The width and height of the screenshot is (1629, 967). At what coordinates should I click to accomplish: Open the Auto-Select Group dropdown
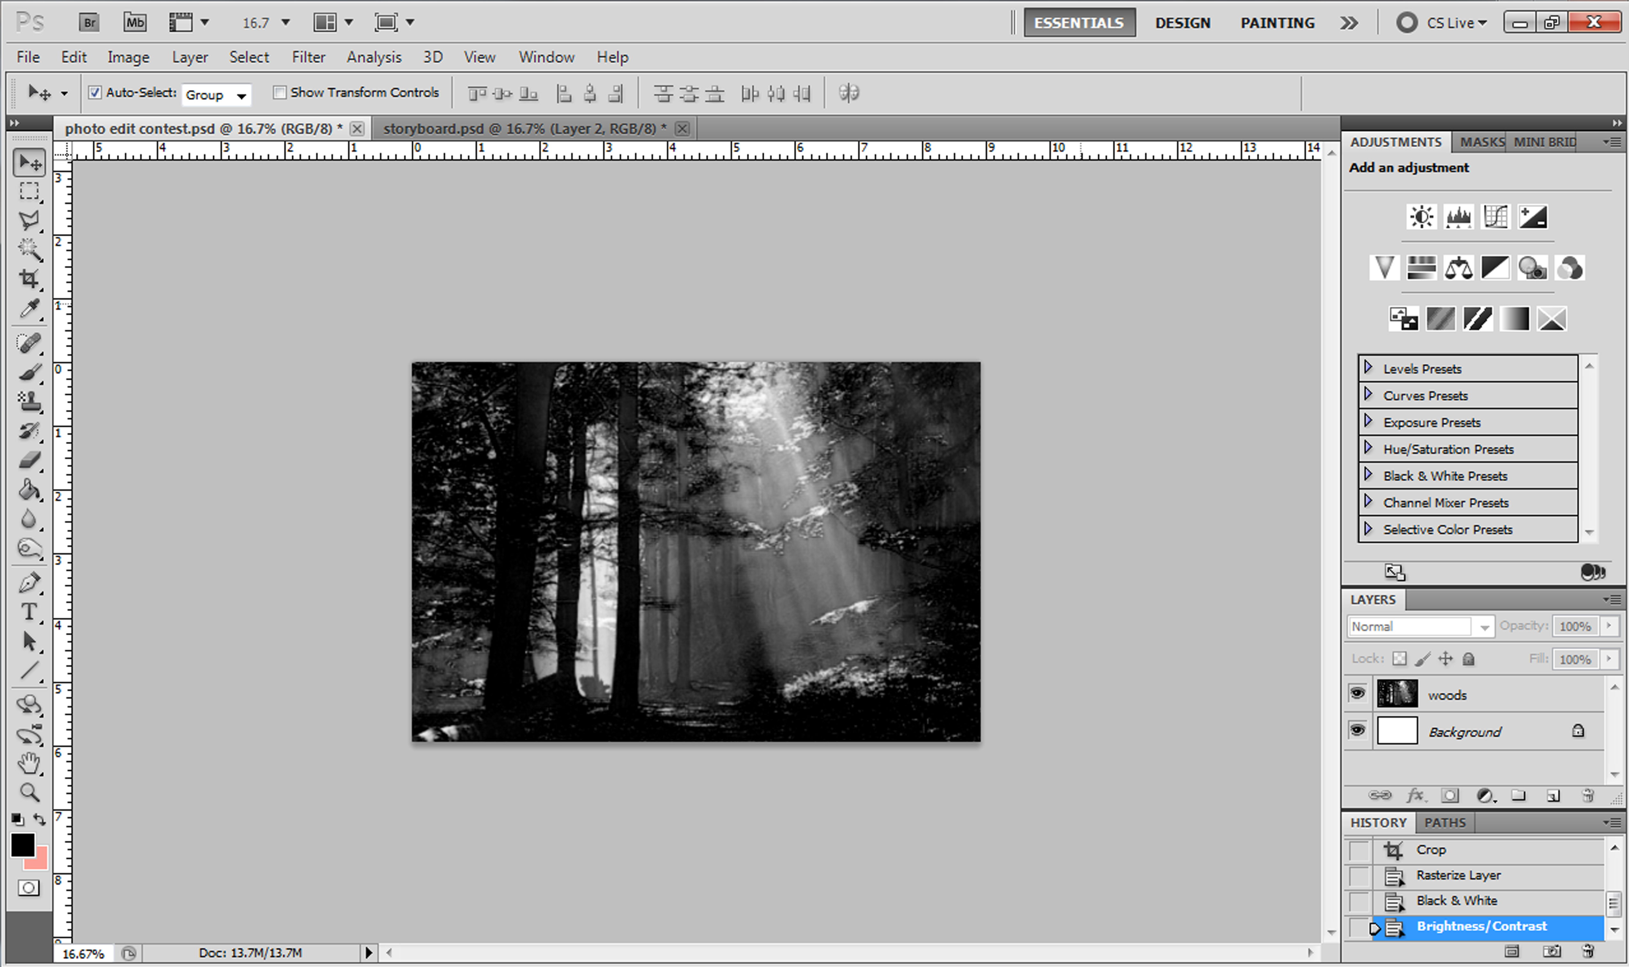pyautogui.click(x=217, y=95)
